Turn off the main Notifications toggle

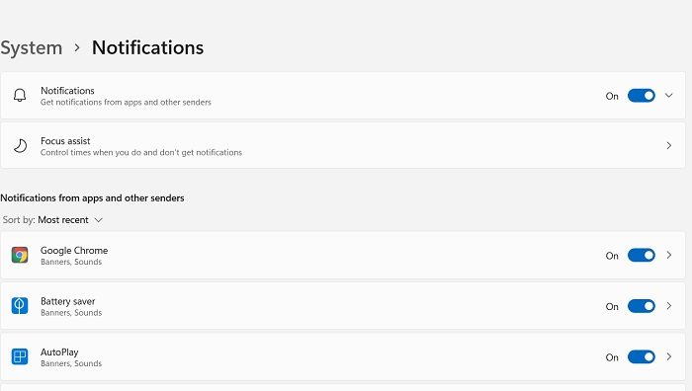click(642, 96)
